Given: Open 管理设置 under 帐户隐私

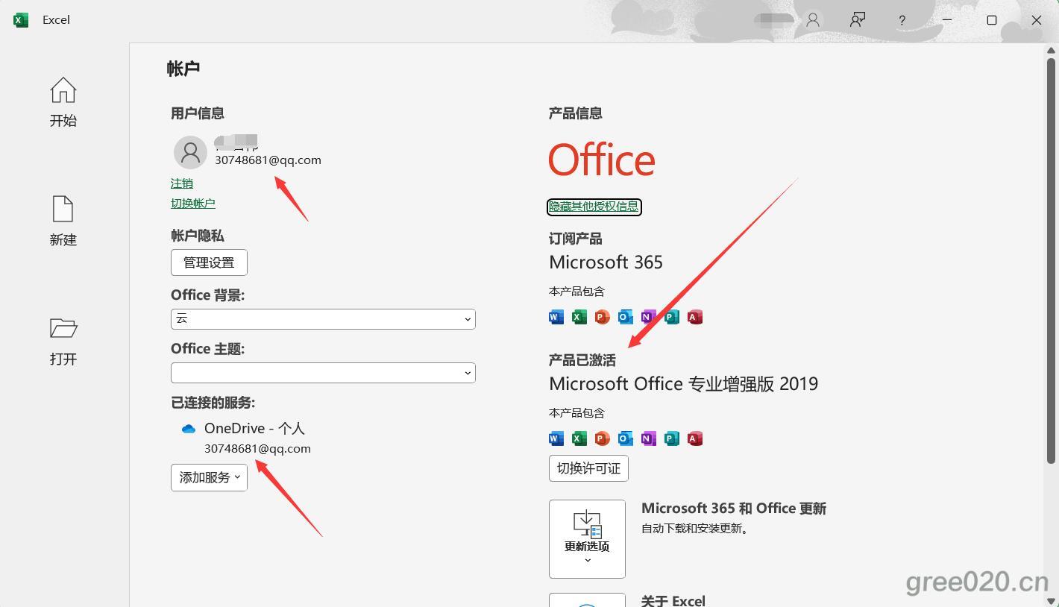Looking at the screenshot, I should pyautogui.click(x=209, y=262).
